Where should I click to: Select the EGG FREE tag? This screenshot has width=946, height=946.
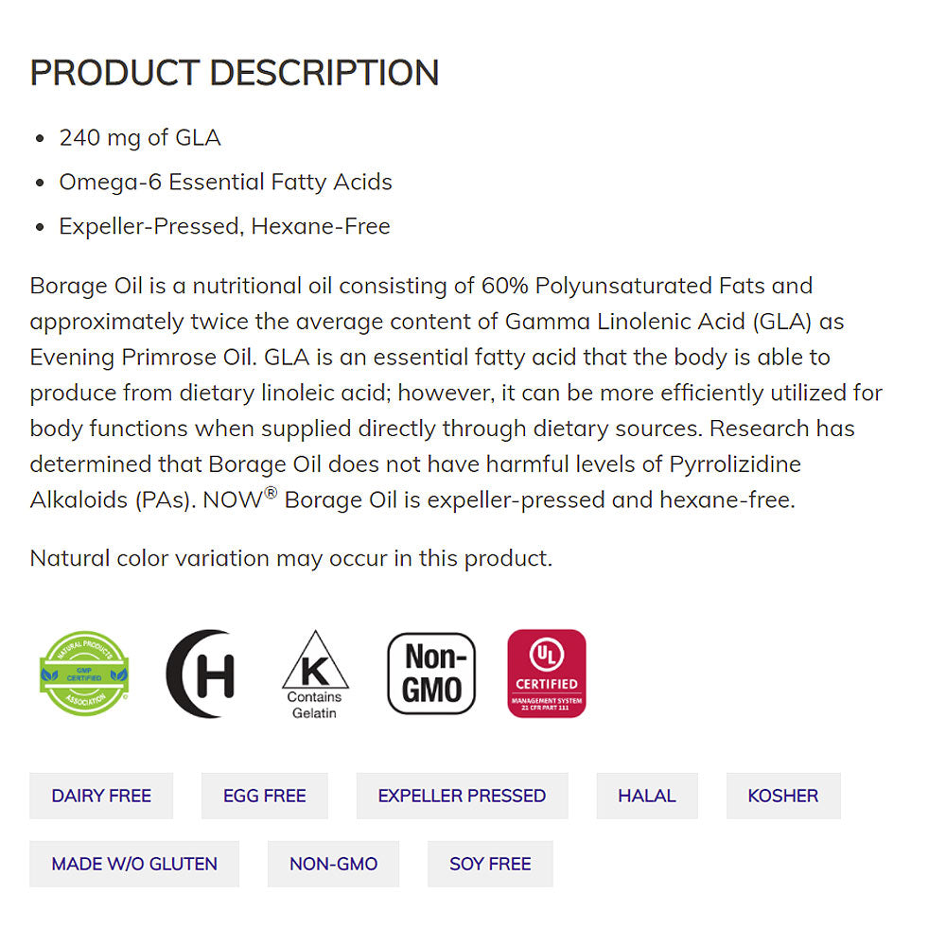265,796
